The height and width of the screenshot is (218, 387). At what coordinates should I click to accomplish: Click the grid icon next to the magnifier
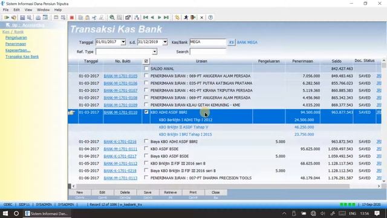[119, 18]
